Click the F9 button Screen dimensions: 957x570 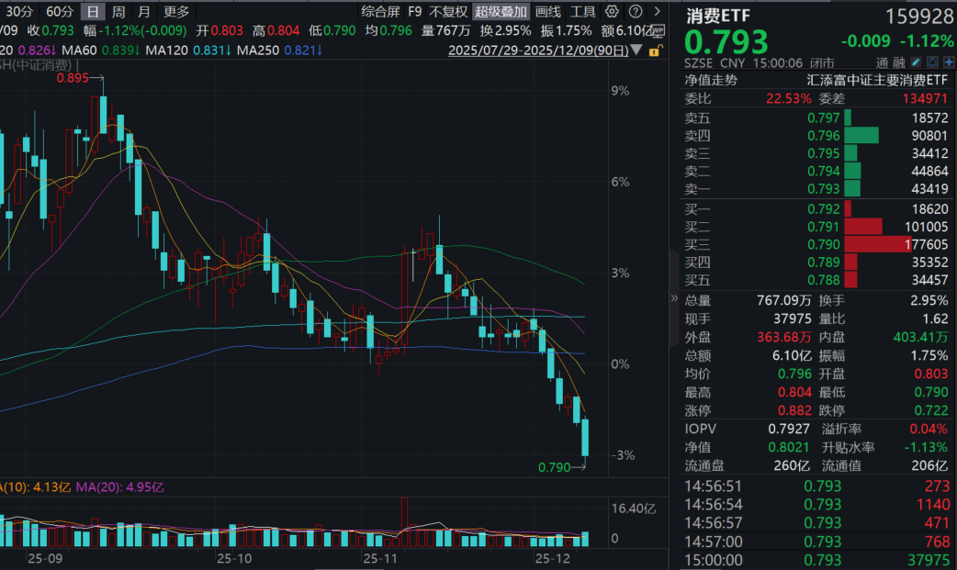click(415, 12)
